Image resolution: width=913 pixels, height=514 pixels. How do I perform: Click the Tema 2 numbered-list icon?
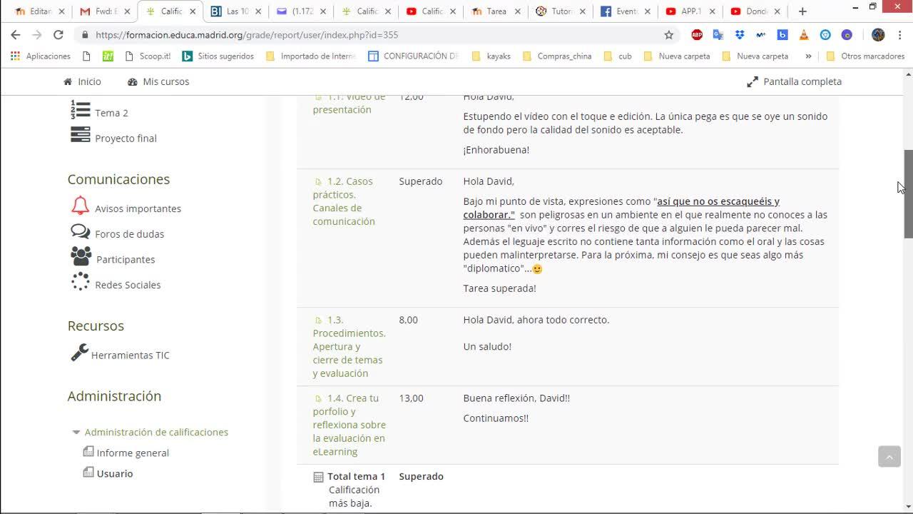coord(80,110)
